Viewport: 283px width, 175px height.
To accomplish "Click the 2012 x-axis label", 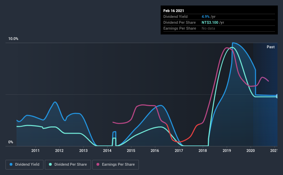I will click(x=59, y=151).
